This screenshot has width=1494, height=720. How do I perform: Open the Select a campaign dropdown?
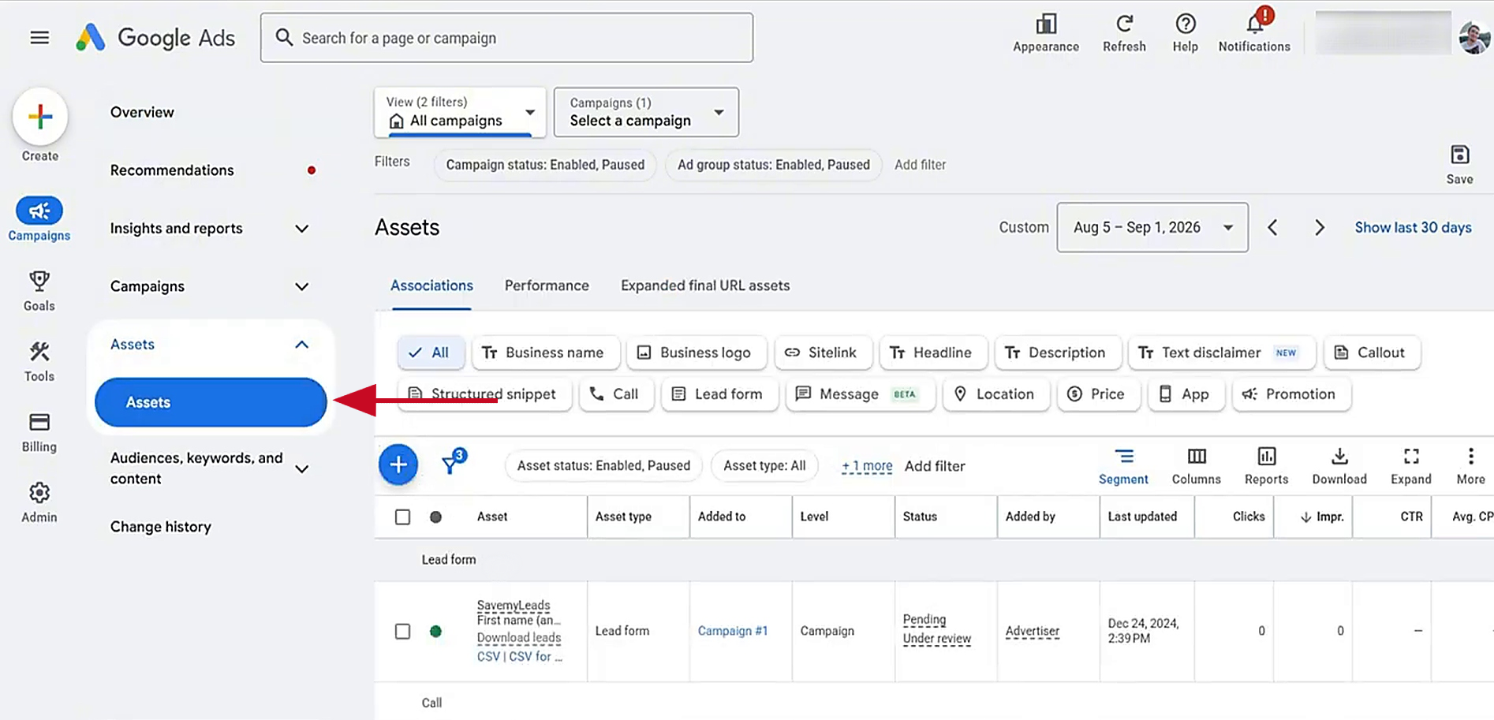pos(646,112)
